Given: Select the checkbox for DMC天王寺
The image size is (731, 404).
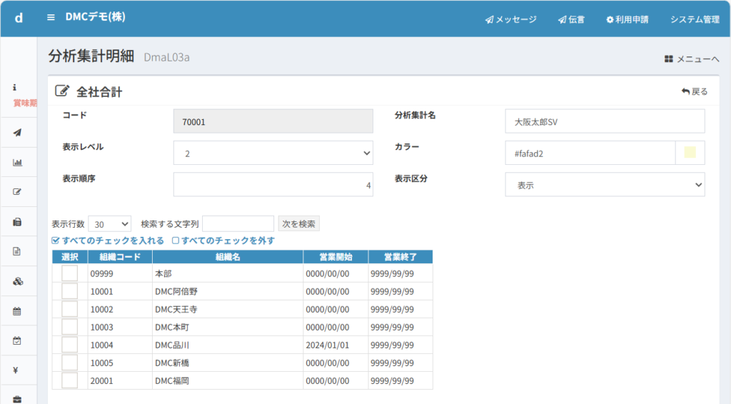Looking at the screenshot, I should point(69,309).
